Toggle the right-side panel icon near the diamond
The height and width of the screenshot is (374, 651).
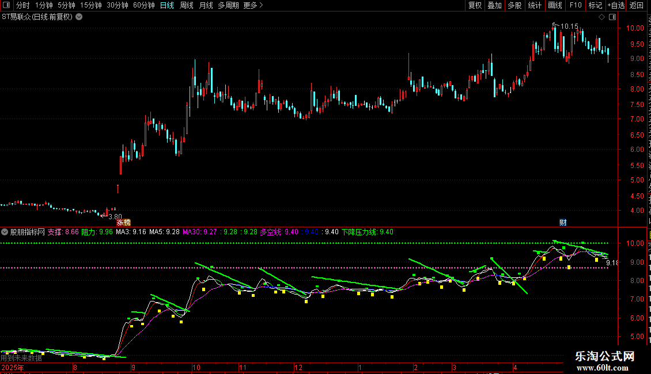coord(612,17)
